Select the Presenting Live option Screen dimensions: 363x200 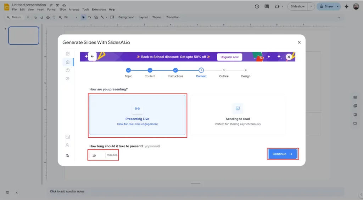pyautogui.click(x=137, y=115)
